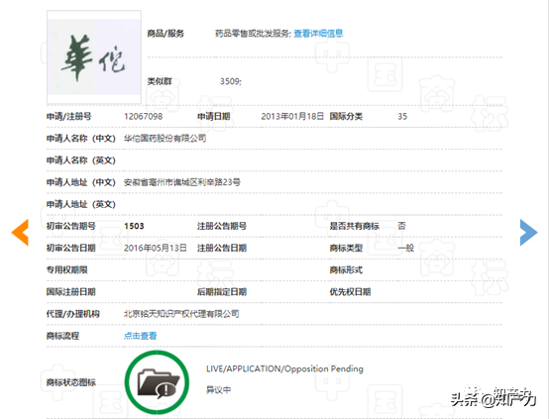Click the 申请人名称（中文） label
This screenshot has width=549, height=419.
click(81, 139)
